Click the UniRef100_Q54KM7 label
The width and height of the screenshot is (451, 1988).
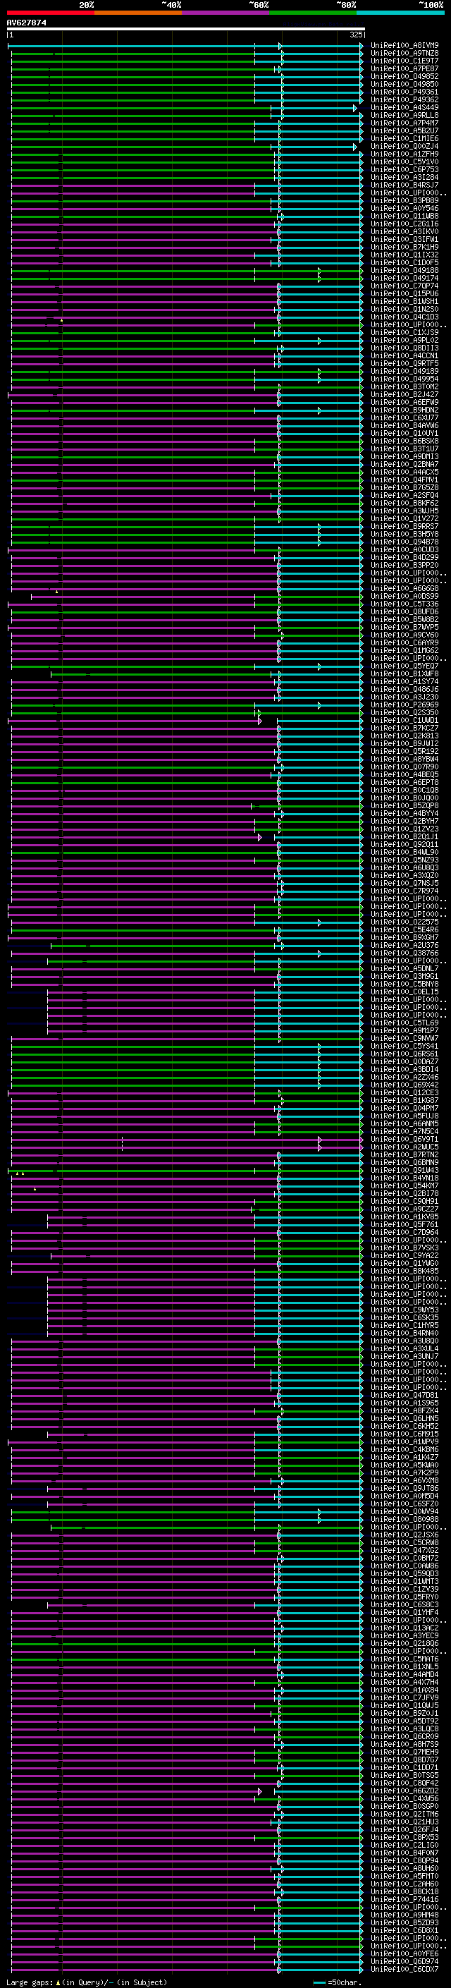tap(404, 1185)
